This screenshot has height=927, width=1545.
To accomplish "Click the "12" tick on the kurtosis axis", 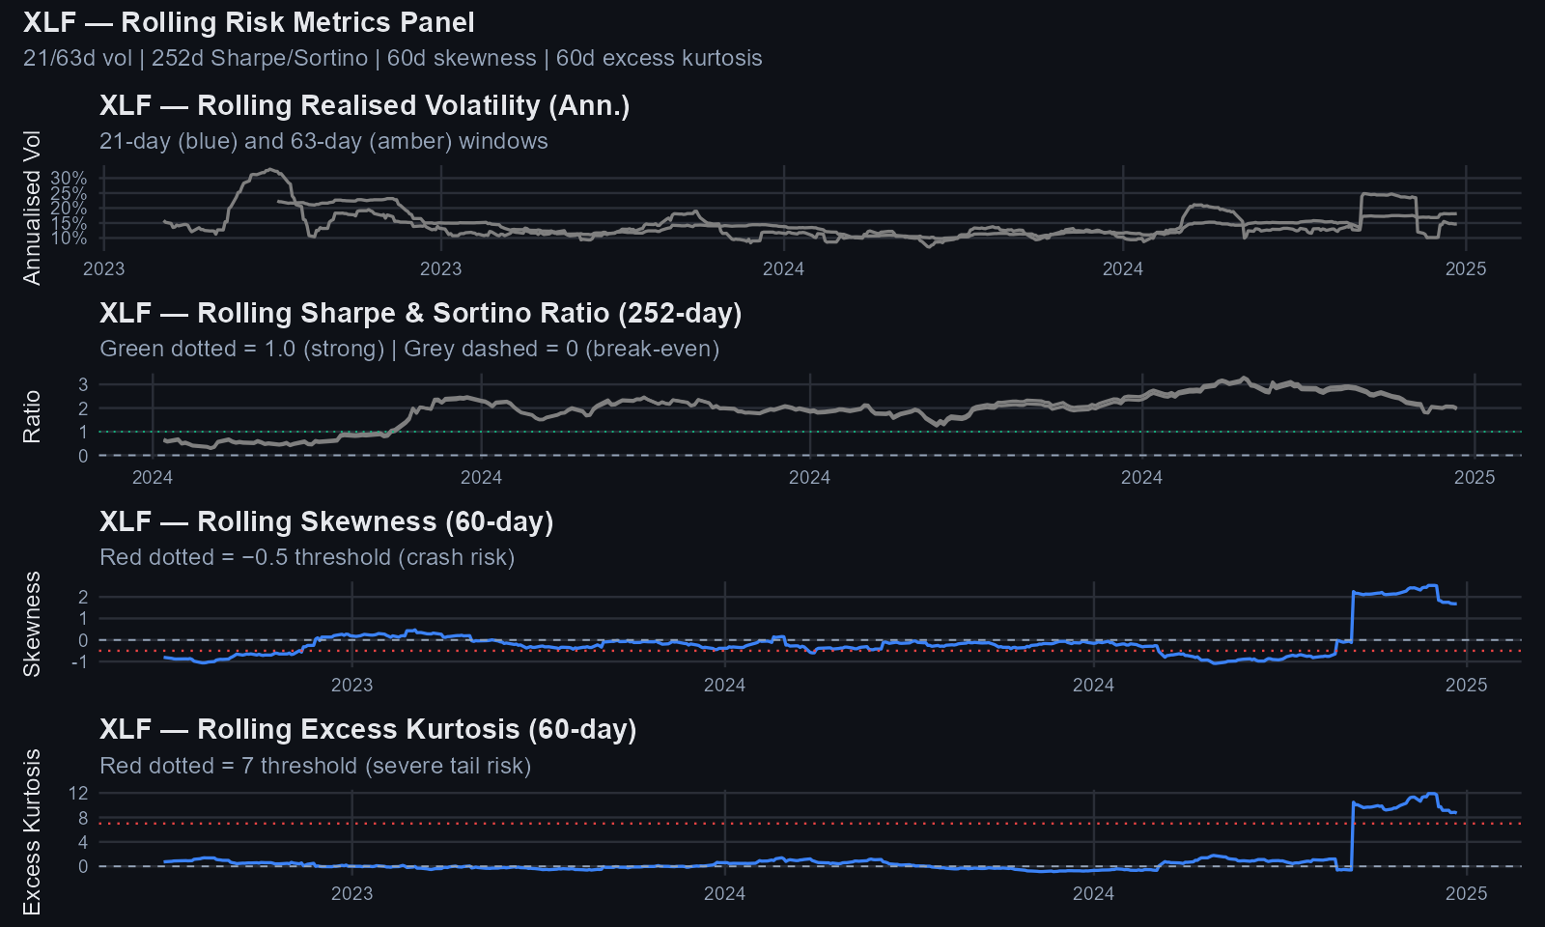I will 78,793.
